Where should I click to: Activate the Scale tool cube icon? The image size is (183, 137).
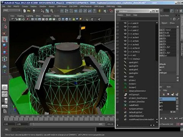coord(5,52)
